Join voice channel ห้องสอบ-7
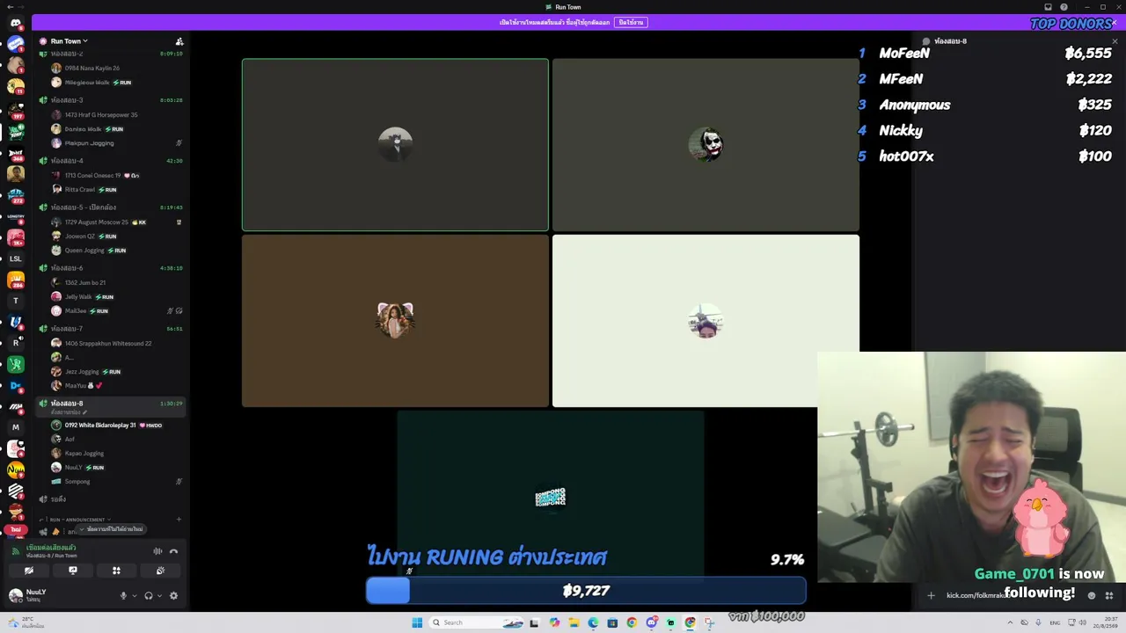Screen dimensions: 1126x633 click(111, 329)
